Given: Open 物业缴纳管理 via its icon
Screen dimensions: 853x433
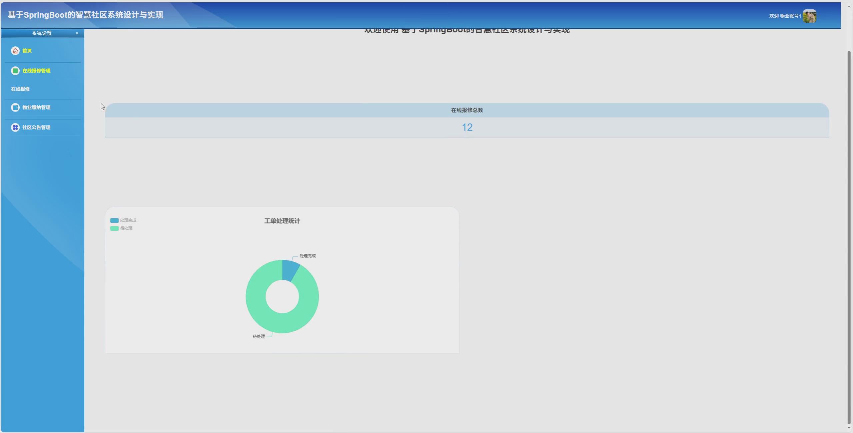Looking at the screenshot, I should pos(15,107).
